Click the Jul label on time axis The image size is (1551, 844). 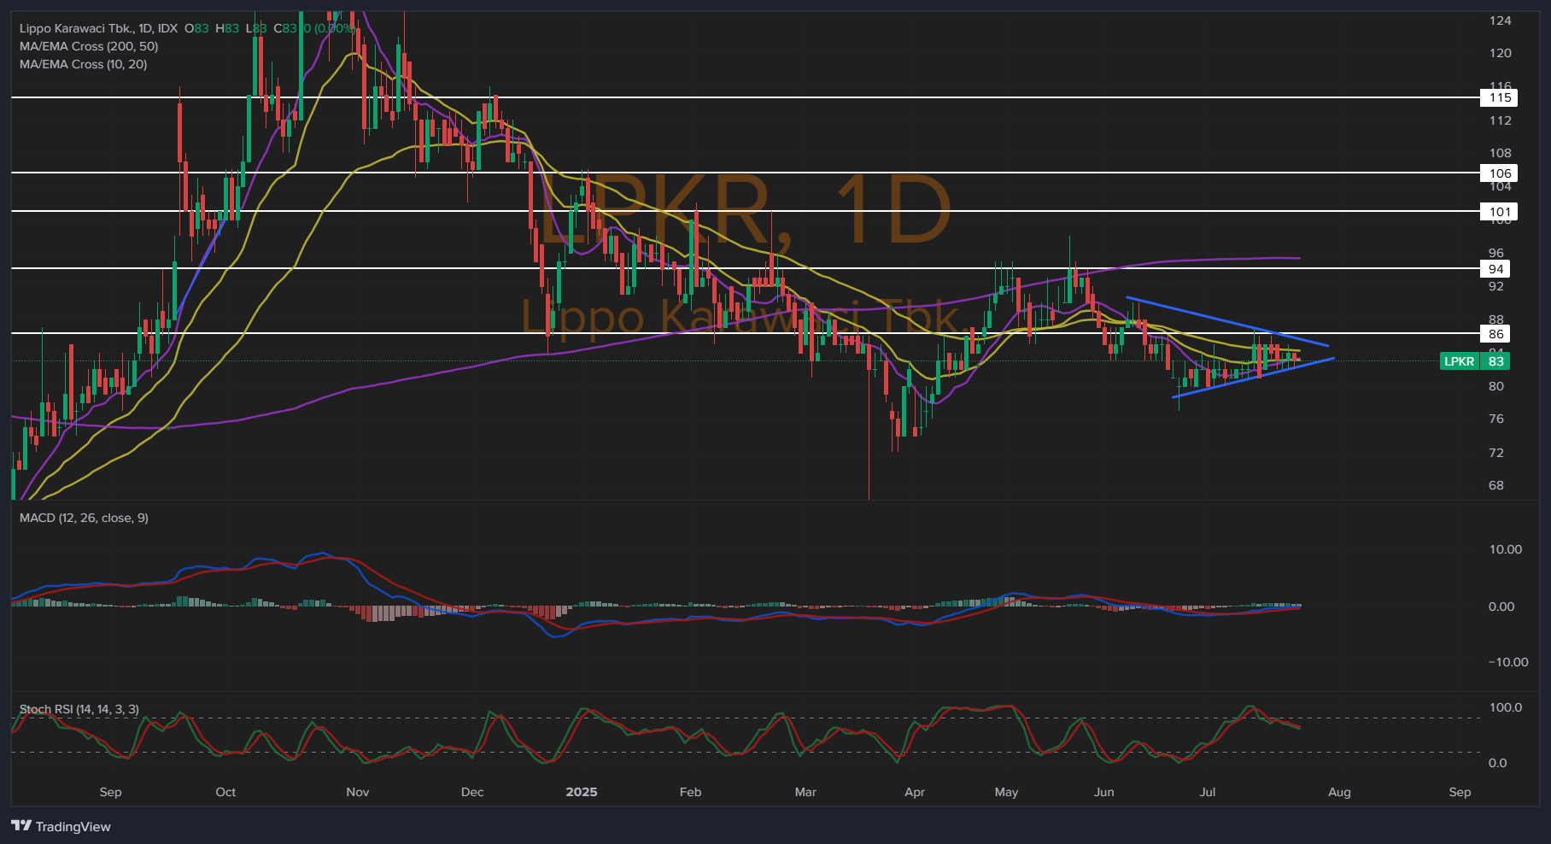[x=1208, y=792]
